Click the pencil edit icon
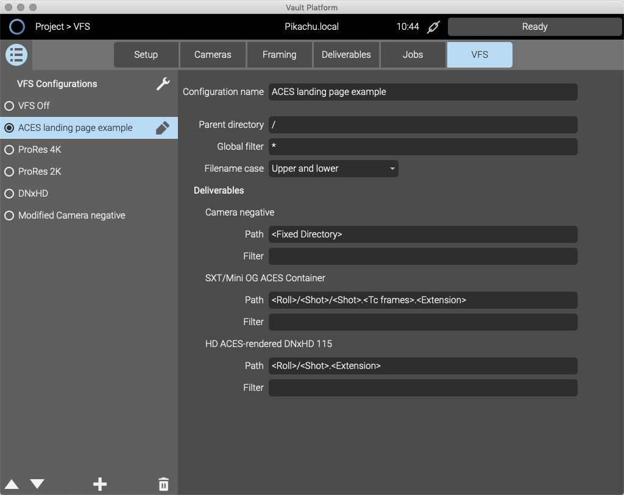The height and width of the screenshot is (495, 624). (x=163, y=128)
